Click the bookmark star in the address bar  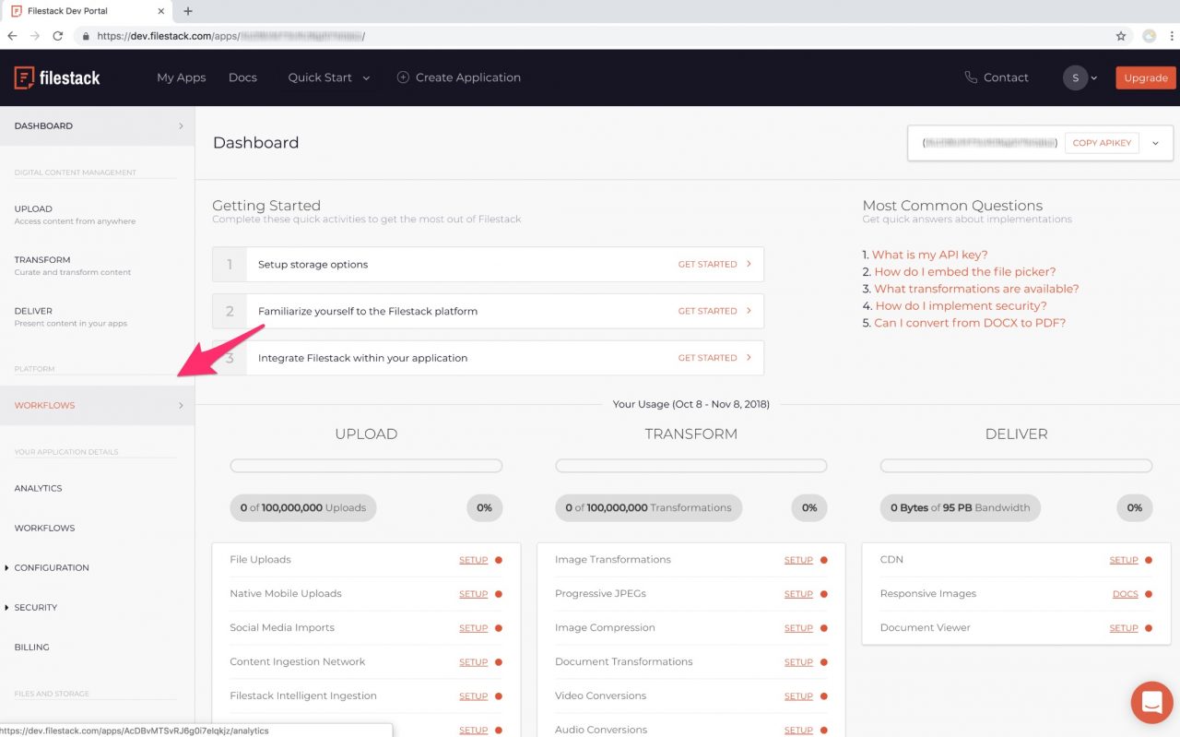click(x=1121, y=35)
